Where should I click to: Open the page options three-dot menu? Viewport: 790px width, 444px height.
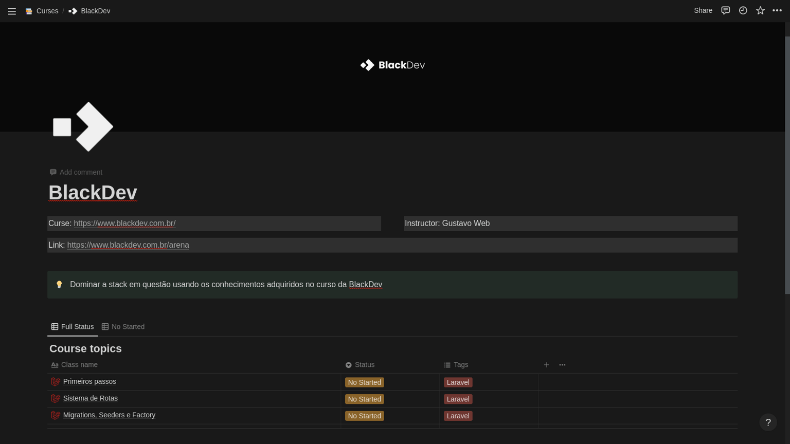[x=777, y=10]
